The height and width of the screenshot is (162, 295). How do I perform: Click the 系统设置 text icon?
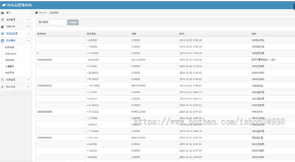coord(3,87)
